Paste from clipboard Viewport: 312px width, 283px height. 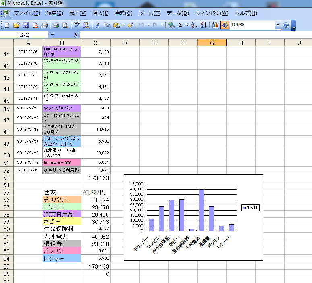pyautogui.click(x=116, y=25)
